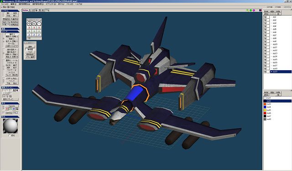Select the blue mat4 color swatch
Viewport: 292px width, 171px height.
click(x=265, y=107)
